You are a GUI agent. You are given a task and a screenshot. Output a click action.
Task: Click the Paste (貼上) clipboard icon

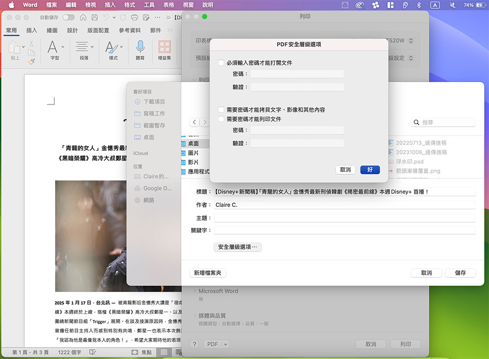coord(14,47)
